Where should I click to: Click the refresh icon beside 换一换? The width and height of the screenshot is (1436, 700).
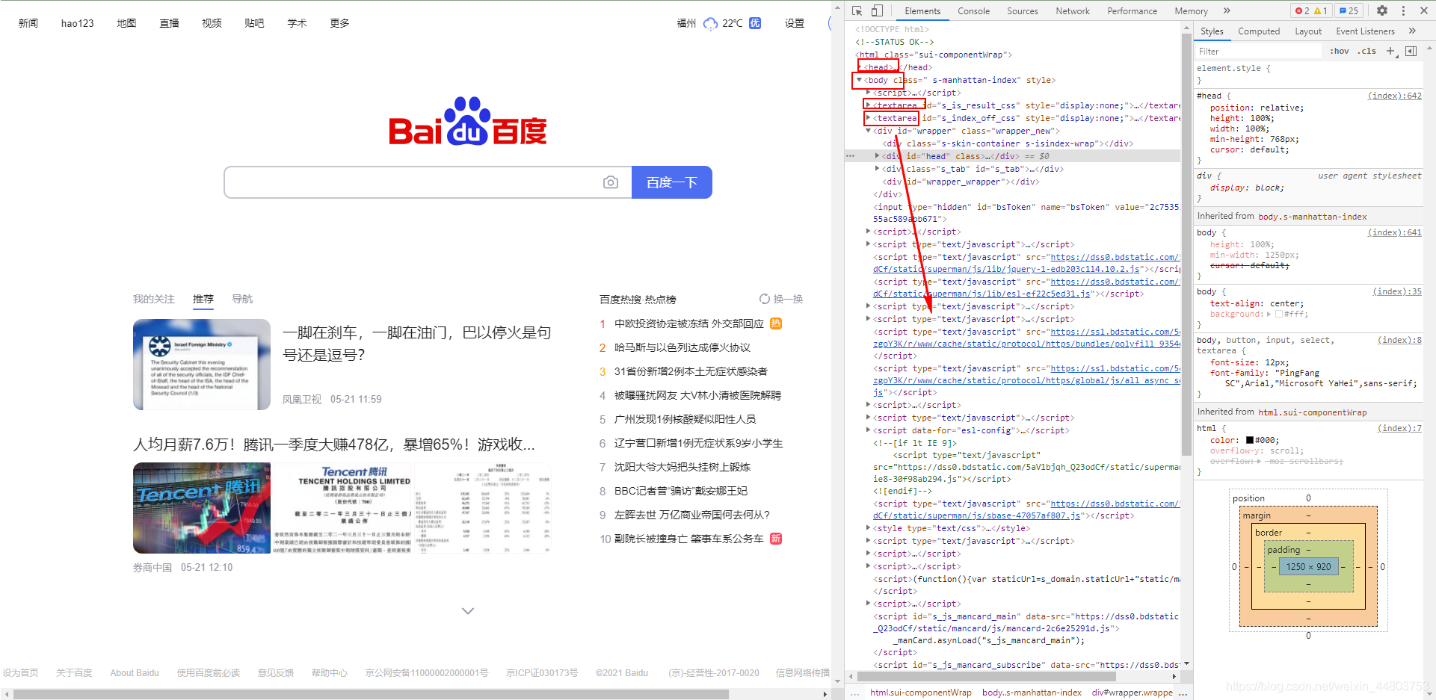tap(764, 299)
